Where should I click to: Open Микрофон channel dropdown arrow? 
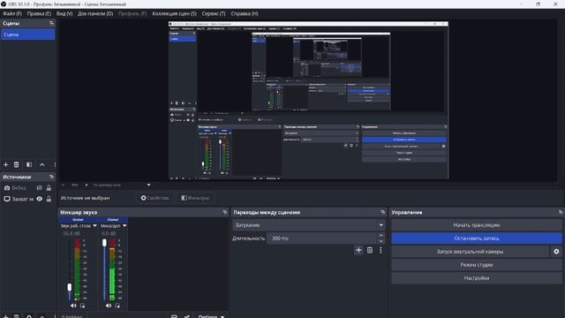[124, 226]
